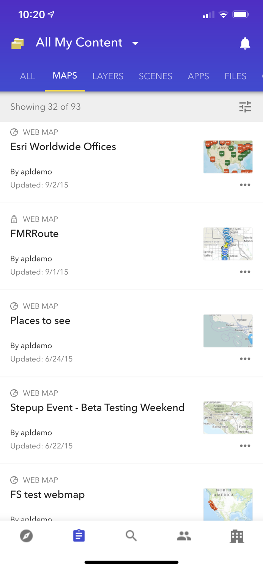Open the FS test webmap item
The image size is (263, 569).
pos(47,494)
